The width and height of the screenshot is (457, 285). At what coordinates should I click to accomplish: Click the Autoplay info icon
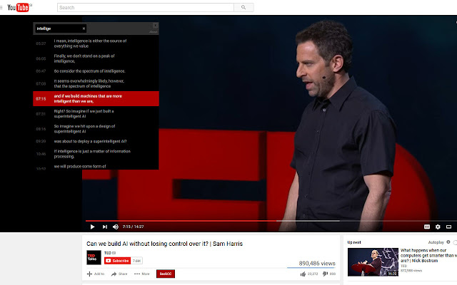(x=448, y=242)
